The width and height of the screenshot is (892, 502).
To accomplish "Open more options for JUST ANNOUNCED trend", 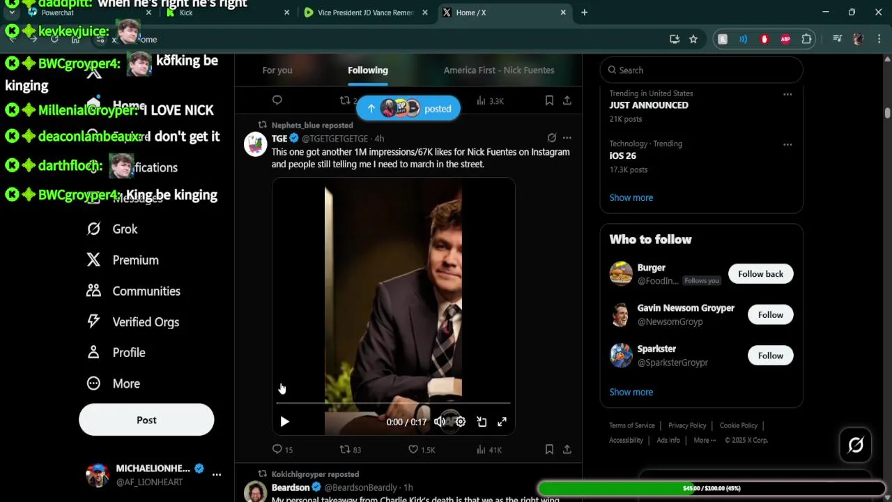I will 787,94.
